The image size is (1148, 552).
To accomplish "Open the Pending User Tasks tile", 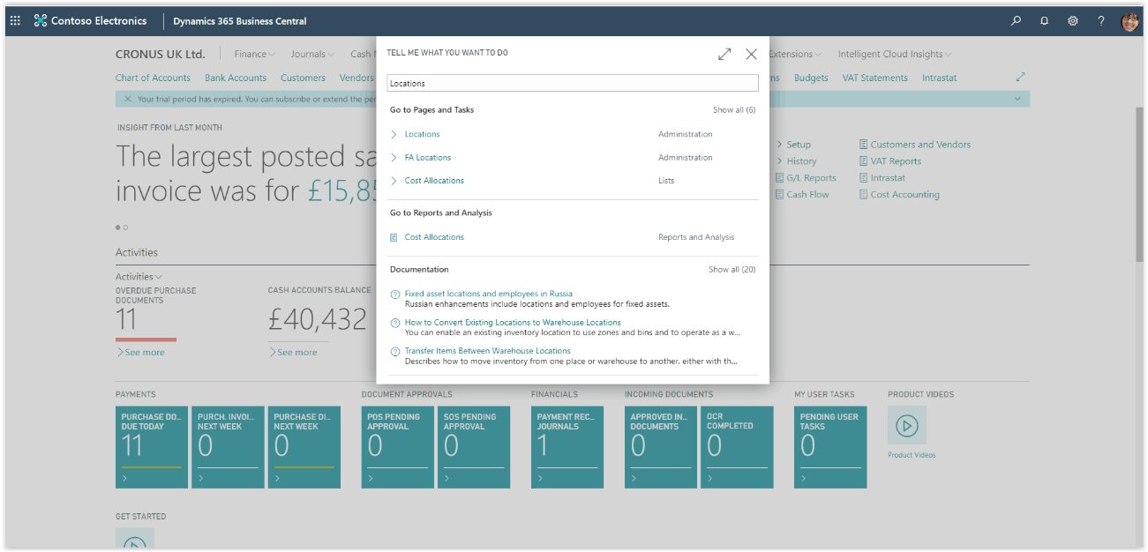I will (830, 447).
